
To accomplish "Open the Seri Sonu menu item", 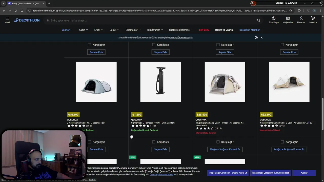I will click(204, 30).
